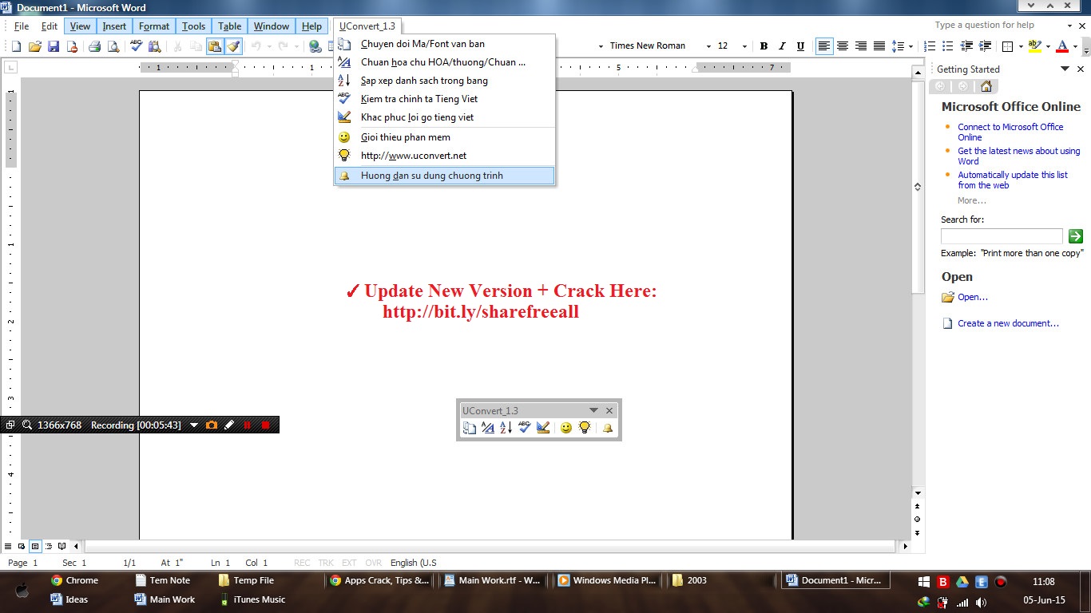Toggle Italic formatting

pyautogui.click(x=782, y=46)
